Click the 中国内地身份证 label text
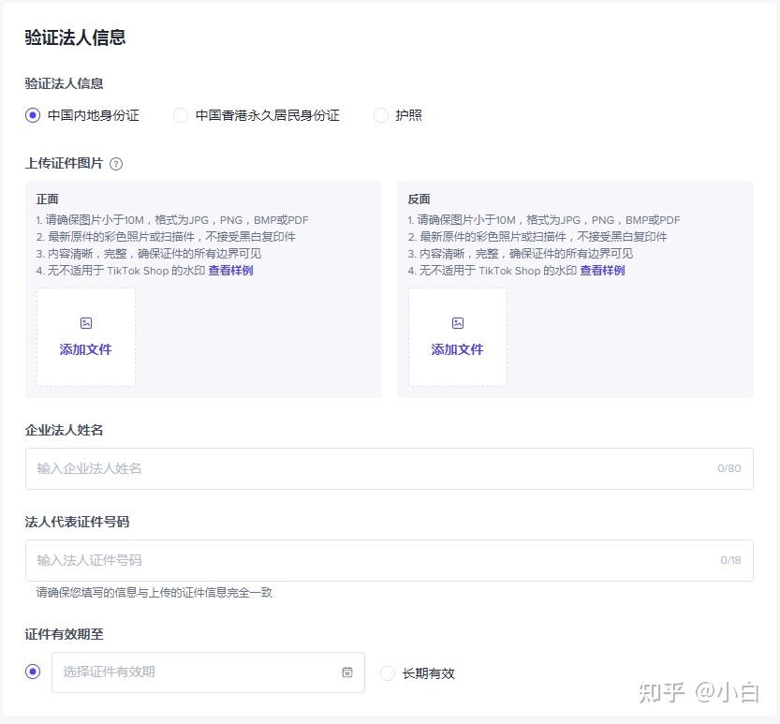Viewport: 780px width, 724px height. pyautogui.click(x=94, y=115)
